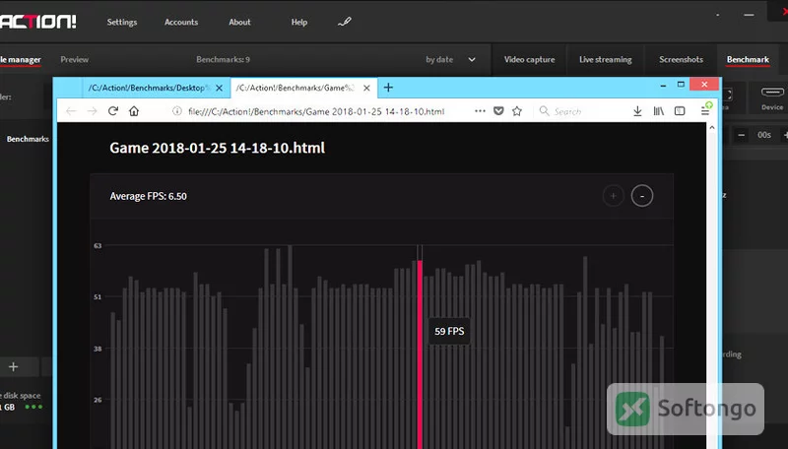Select Benchmarks in the left sidebar

point(28,139)
